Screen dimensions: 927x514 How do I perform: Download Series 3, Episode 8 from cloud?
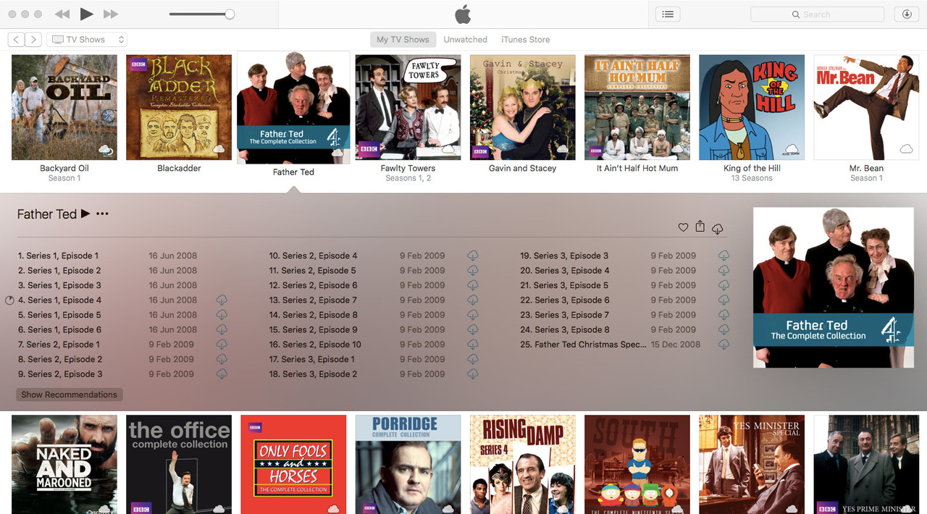(723, 329)
